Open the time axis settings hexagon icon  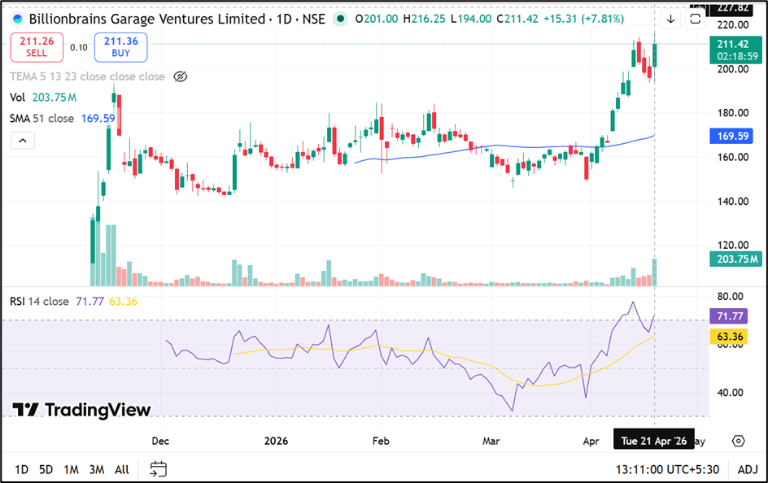738,441
